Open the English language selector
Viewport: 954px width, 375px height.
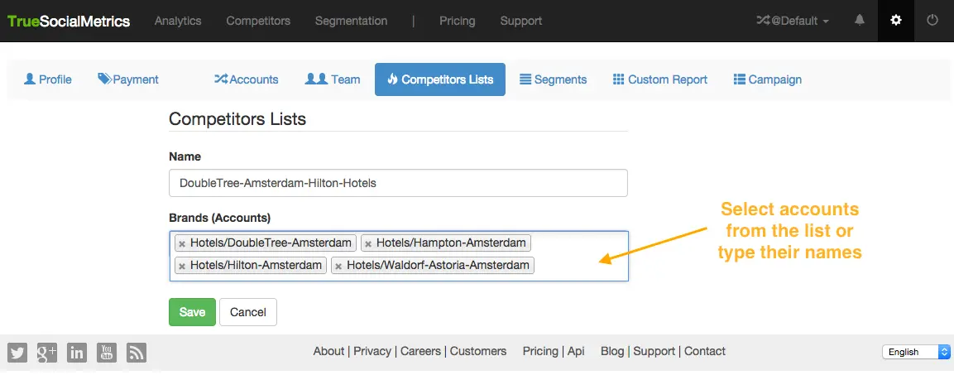coord(916,352)
